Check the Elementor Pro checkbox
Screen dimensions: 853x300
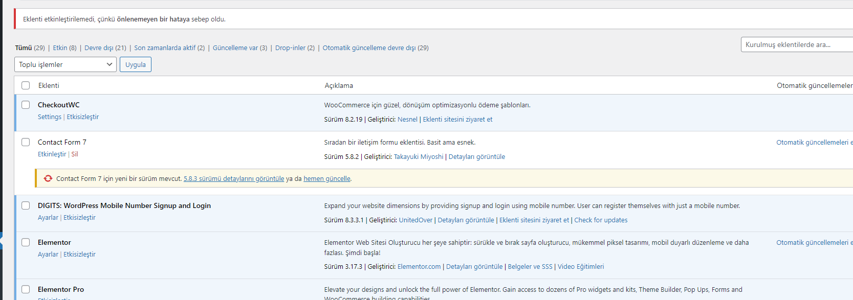click(26, 289)
